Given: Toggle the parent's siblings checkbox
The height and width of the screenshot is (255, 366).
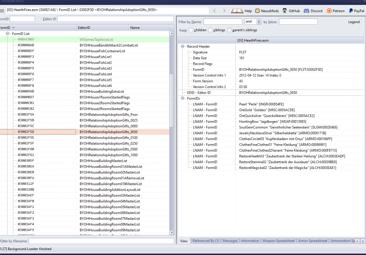Looking at the screenshot, I should (x=229, y=30).
